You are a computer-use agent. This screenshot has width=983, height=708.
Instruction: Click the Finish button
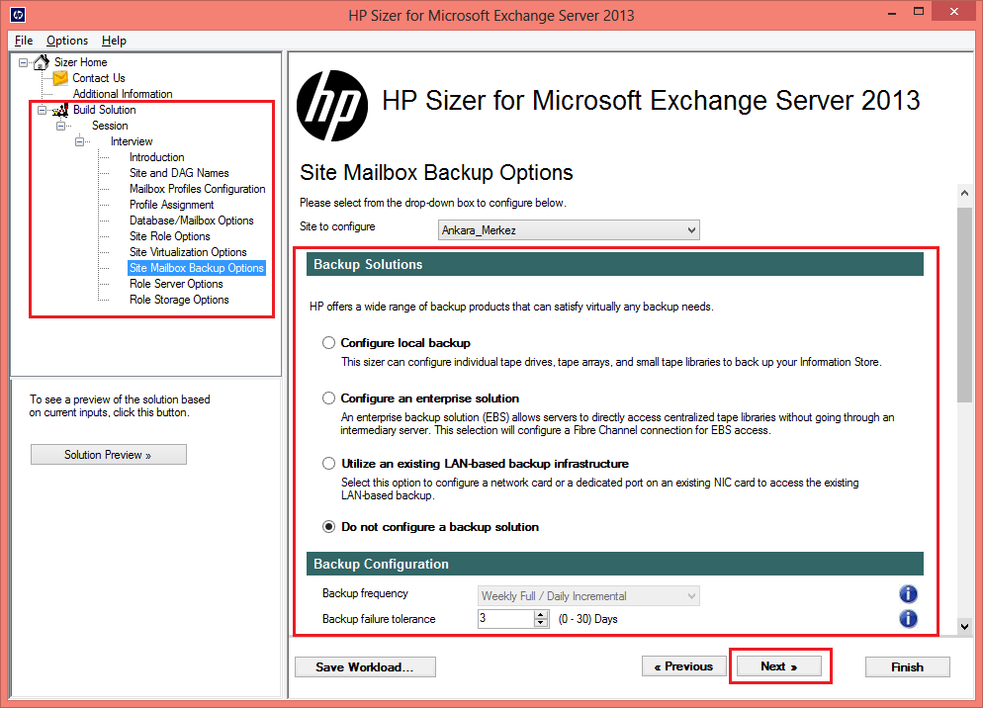click(907, 667)
